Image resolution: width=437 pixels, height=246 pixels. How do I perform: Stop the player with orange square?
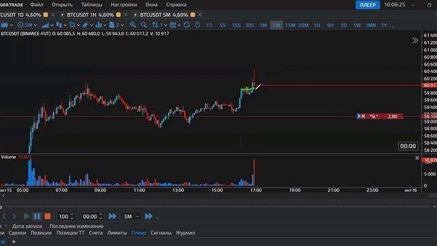tap(48, 216)
